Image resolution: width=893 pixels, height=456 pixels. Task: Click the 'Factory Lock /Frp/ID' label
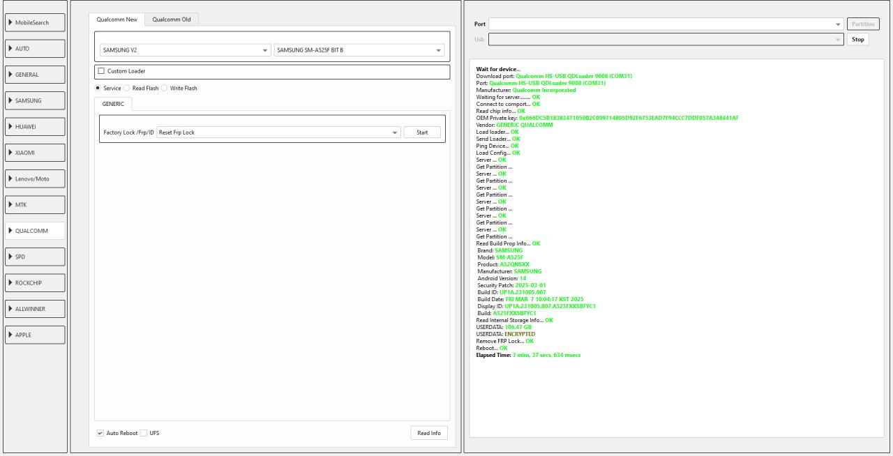pyautogui.click(x=128, y=132)
